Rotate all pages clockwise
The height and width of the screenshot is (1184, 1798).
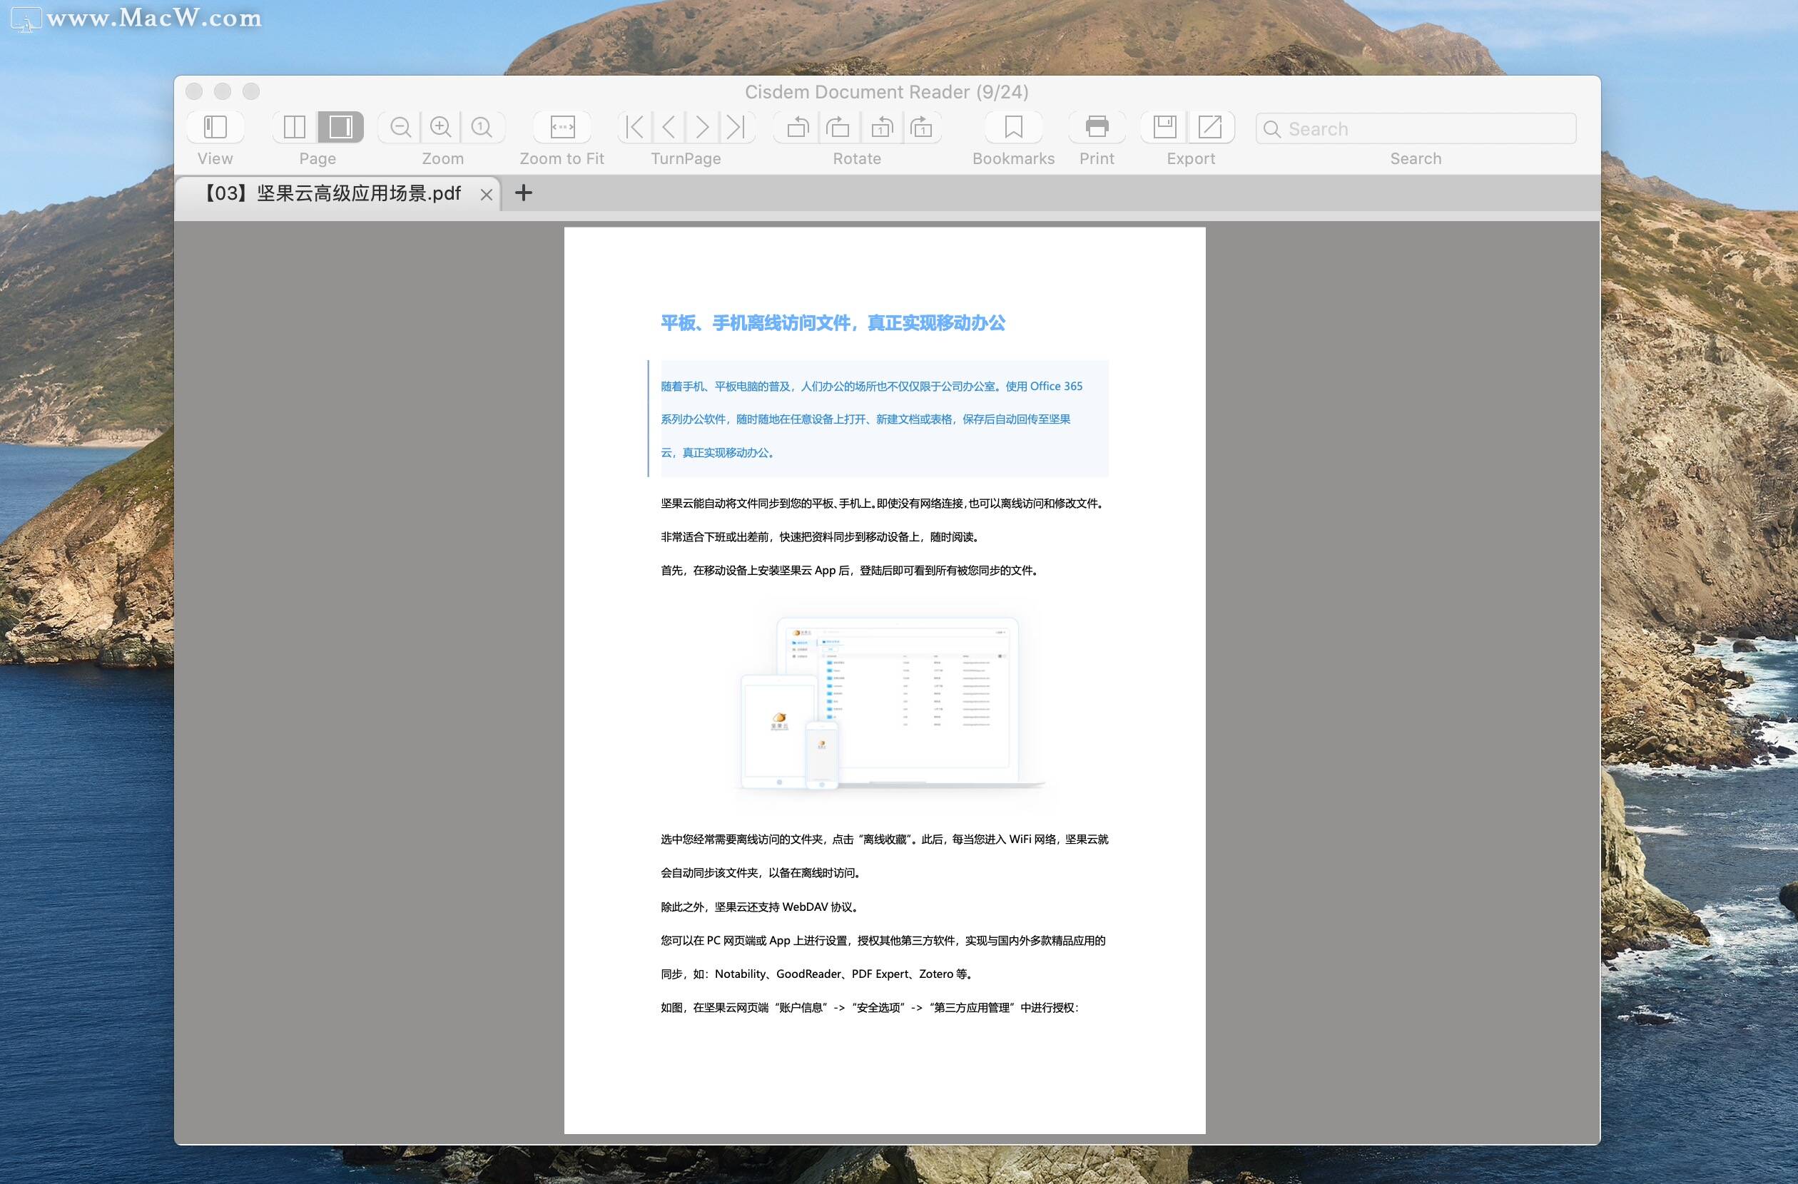(x=838, y=127)
